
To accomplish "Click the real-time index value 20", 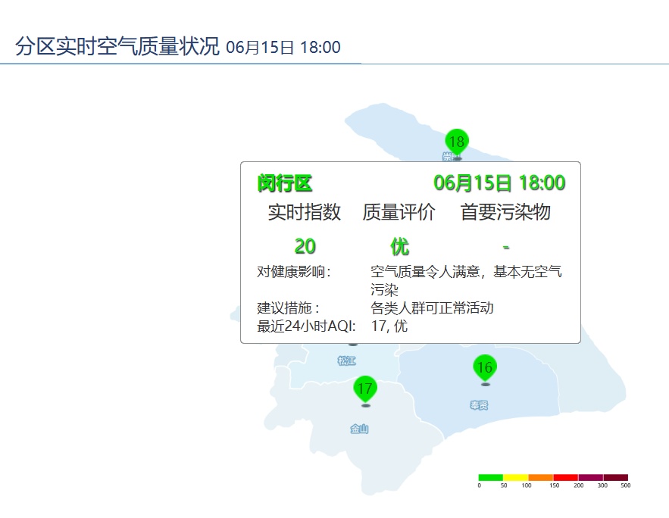I will (305, 246).
